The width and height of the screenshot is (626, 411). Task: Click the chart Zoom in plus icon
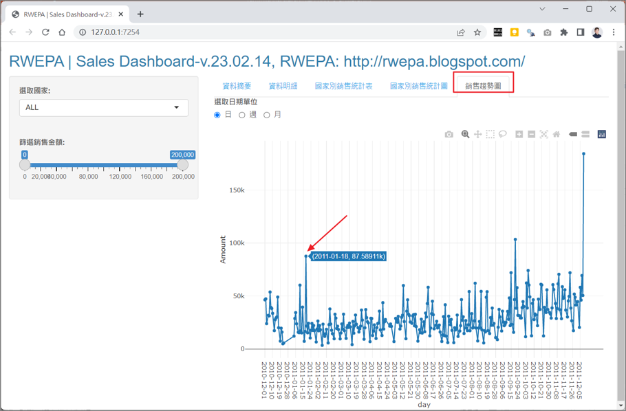pos(519,135)
